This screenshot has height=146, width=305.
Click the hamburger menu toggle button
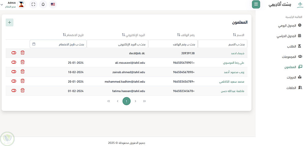click(x=256, y=4)
